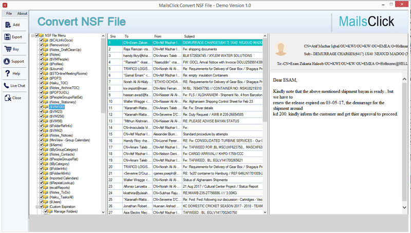Click the From column header
This screenshot has height=233, width=411.
tap(167, 36)
